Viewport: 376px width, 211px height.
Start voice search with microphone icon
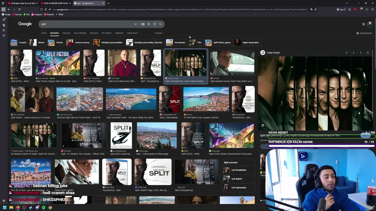(x=149, y=24)
